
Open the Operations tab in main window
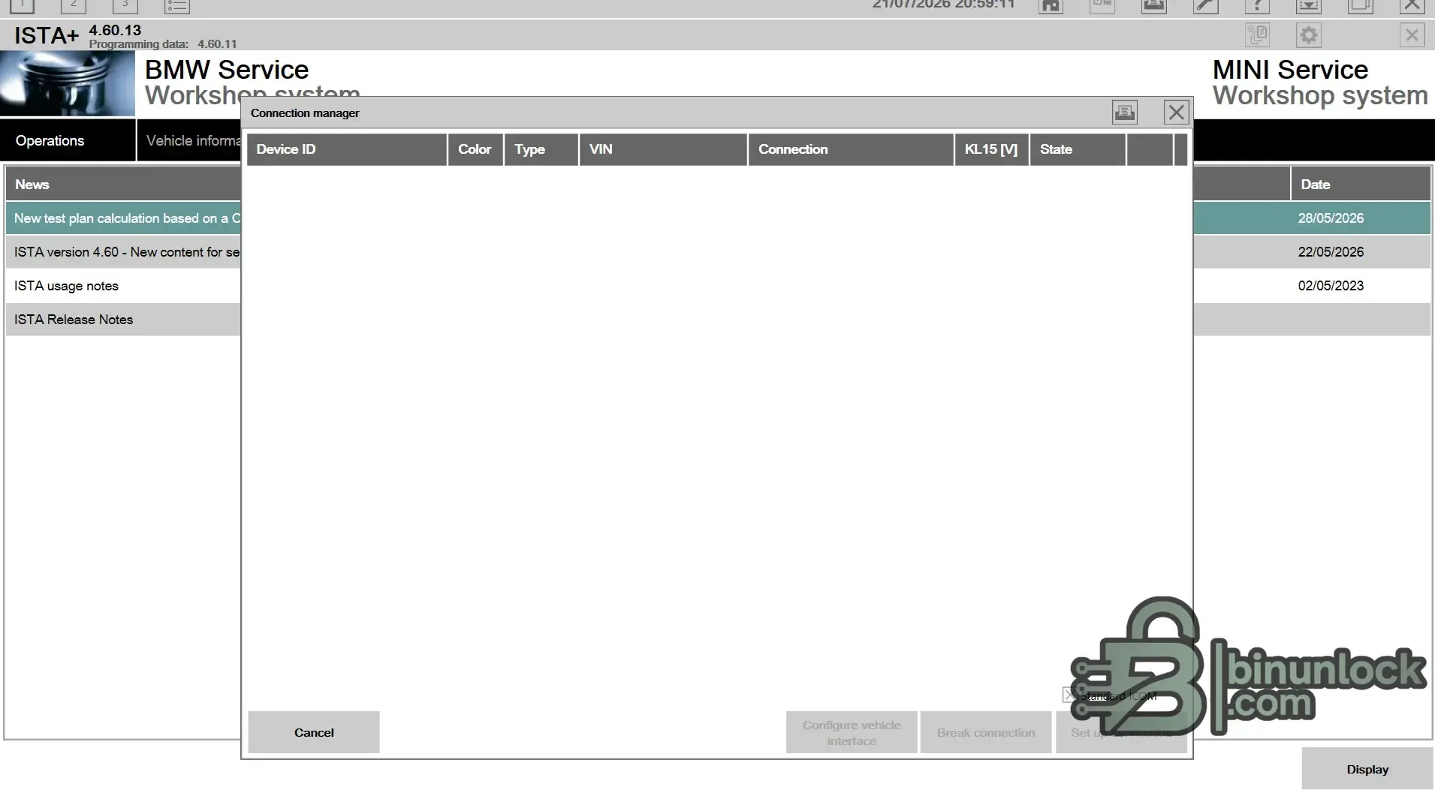68,140
